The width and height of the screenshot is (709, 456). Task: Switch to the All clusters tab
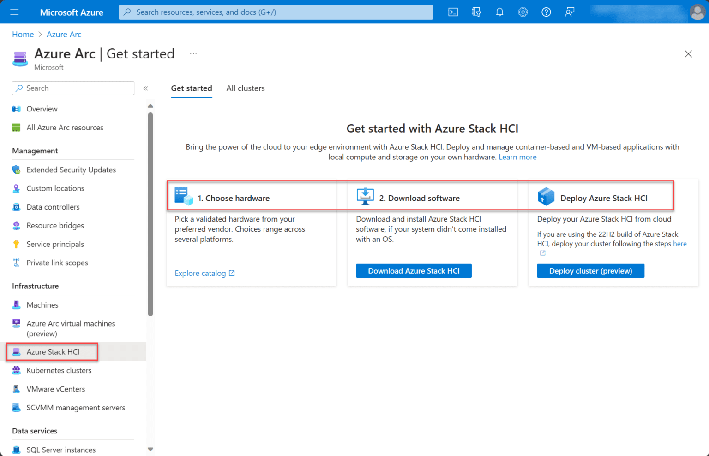pyautogui.click(x=245, y=88)
